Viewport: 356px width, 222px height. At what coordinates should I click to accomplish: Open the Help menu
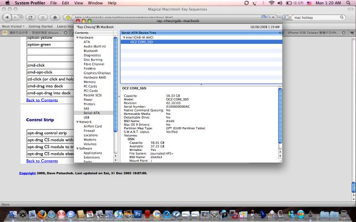pos(112,3)
